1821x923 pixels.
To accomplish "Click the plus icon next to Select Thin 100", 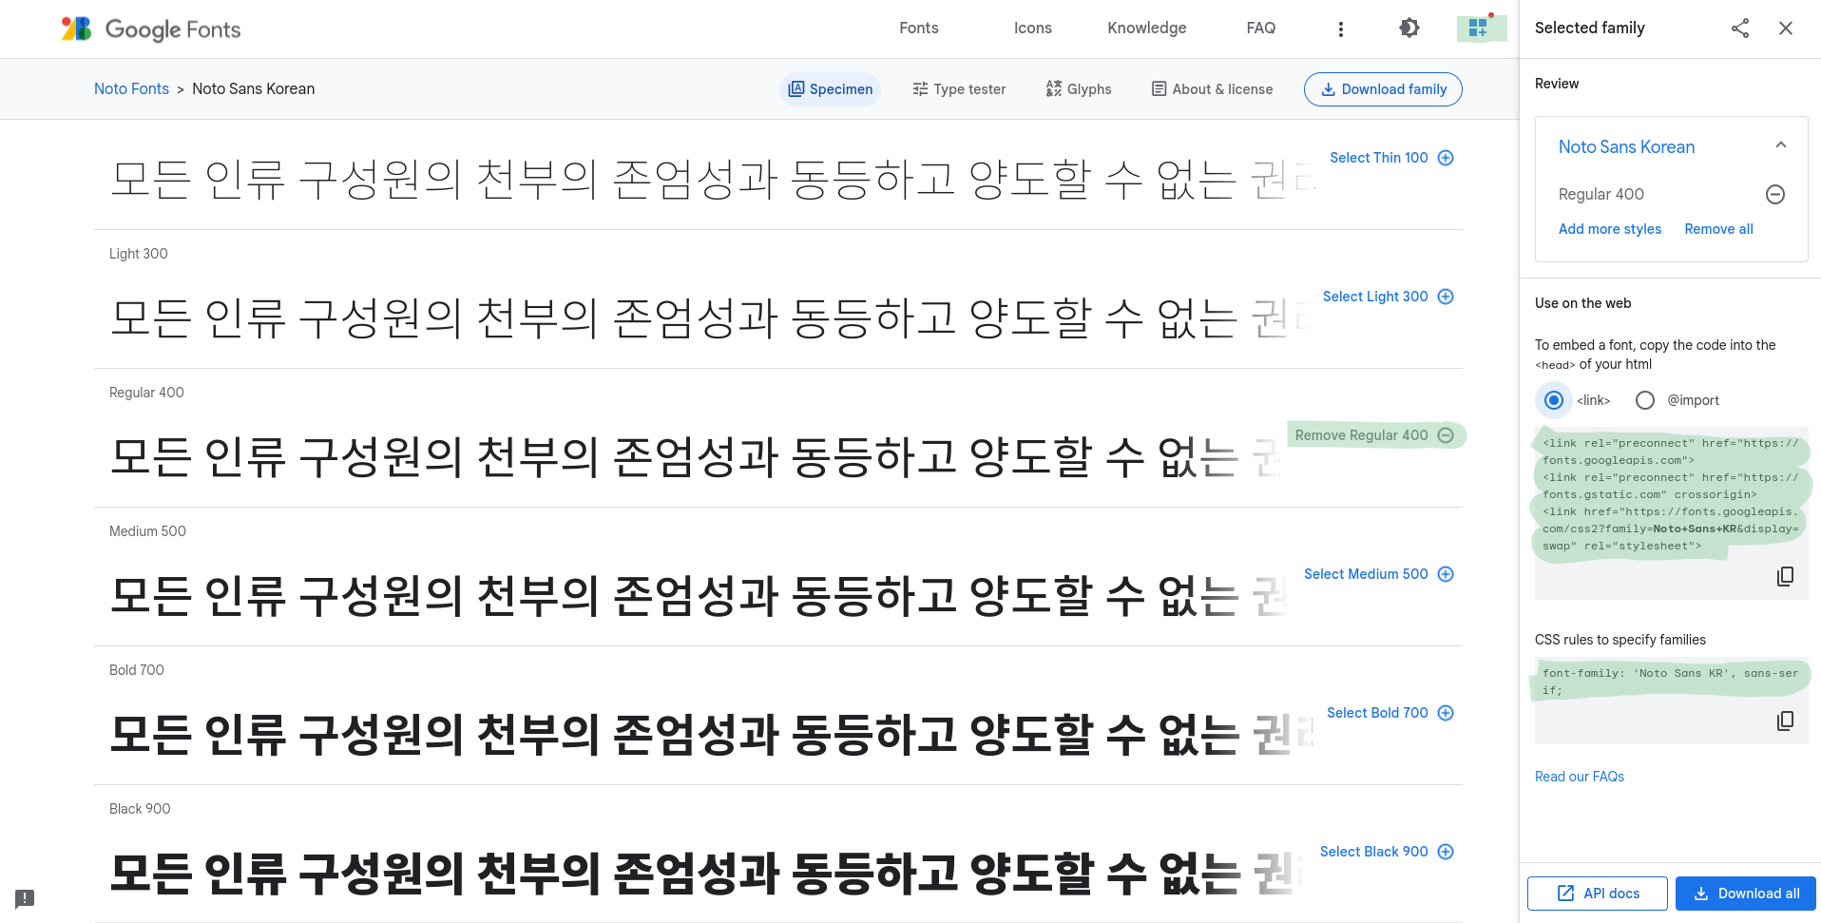I will point(1446,158).
